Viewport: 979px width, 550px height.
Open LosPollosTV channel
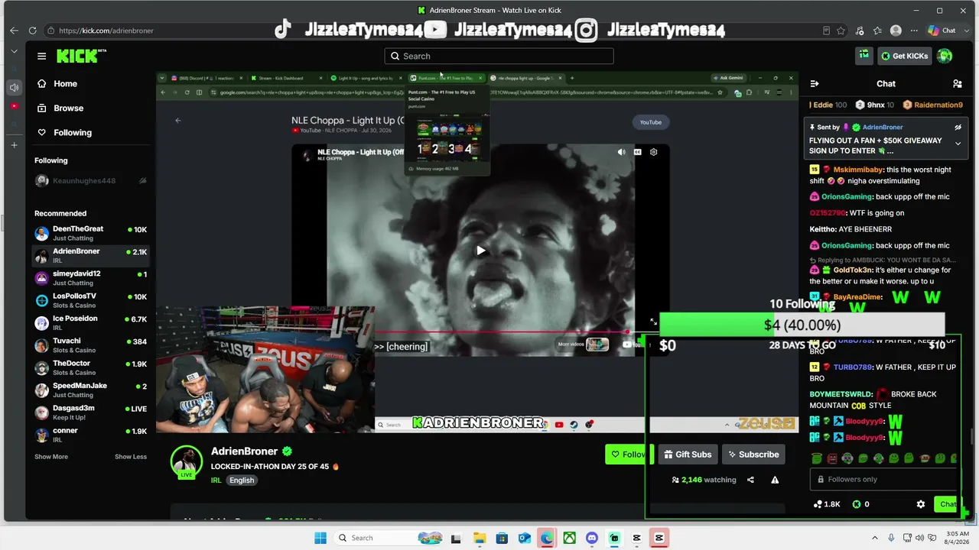click(91, 300)
